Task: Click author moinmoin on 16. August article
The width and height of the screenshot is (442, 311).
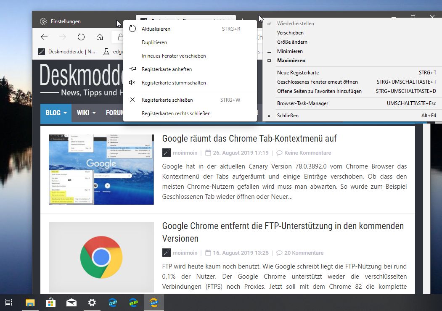Action: (x=185, y=253)
